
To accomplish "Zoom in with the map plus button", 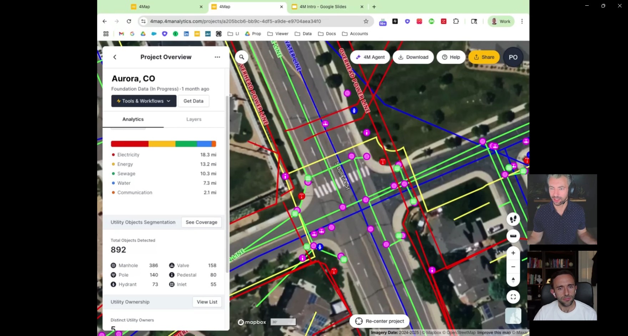I will pyautogui.click(x=513, y=253).
